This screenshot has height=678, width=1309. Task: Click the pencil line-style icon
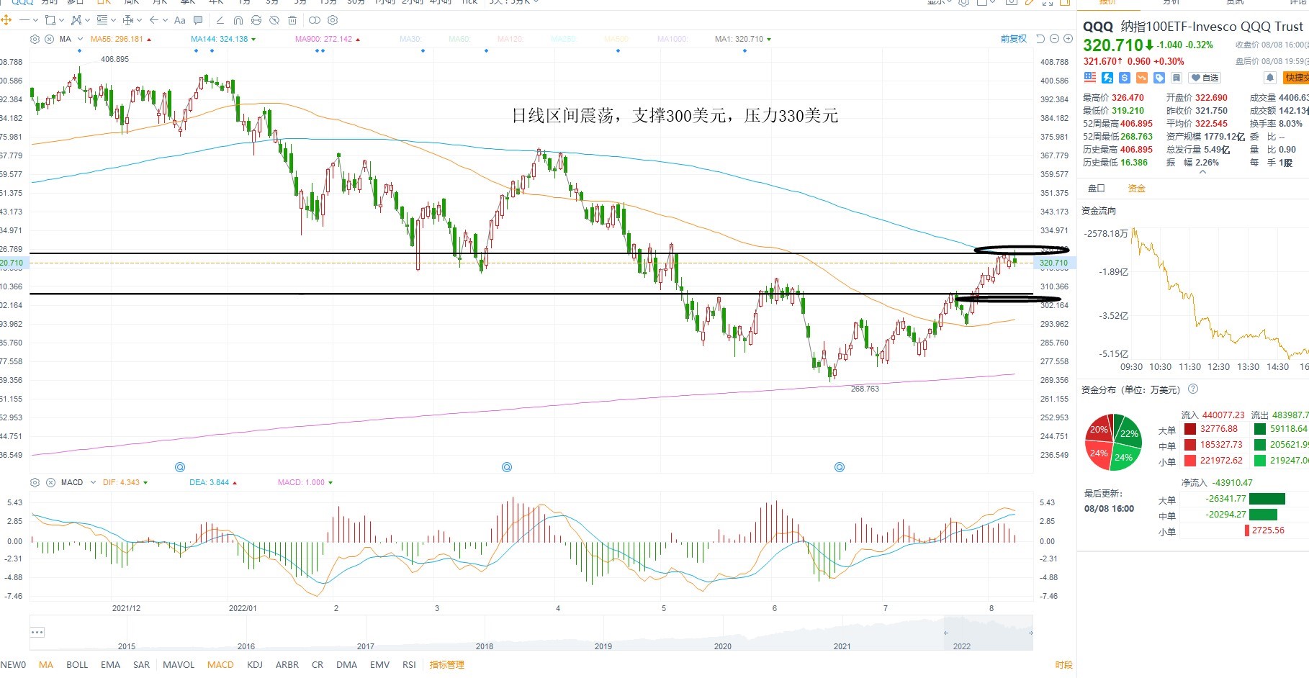click(x=220, y=20)
